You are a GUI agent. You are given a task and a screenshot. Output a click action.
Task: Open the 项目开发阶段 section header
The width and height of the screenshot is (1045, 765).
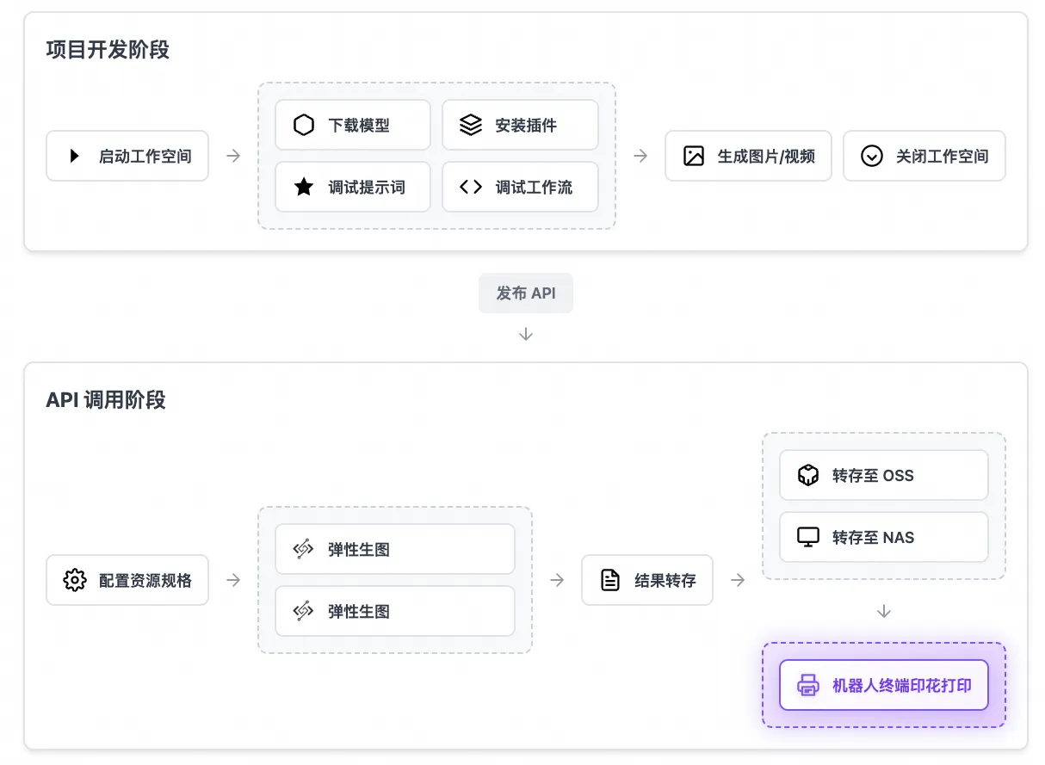point(108,50)
